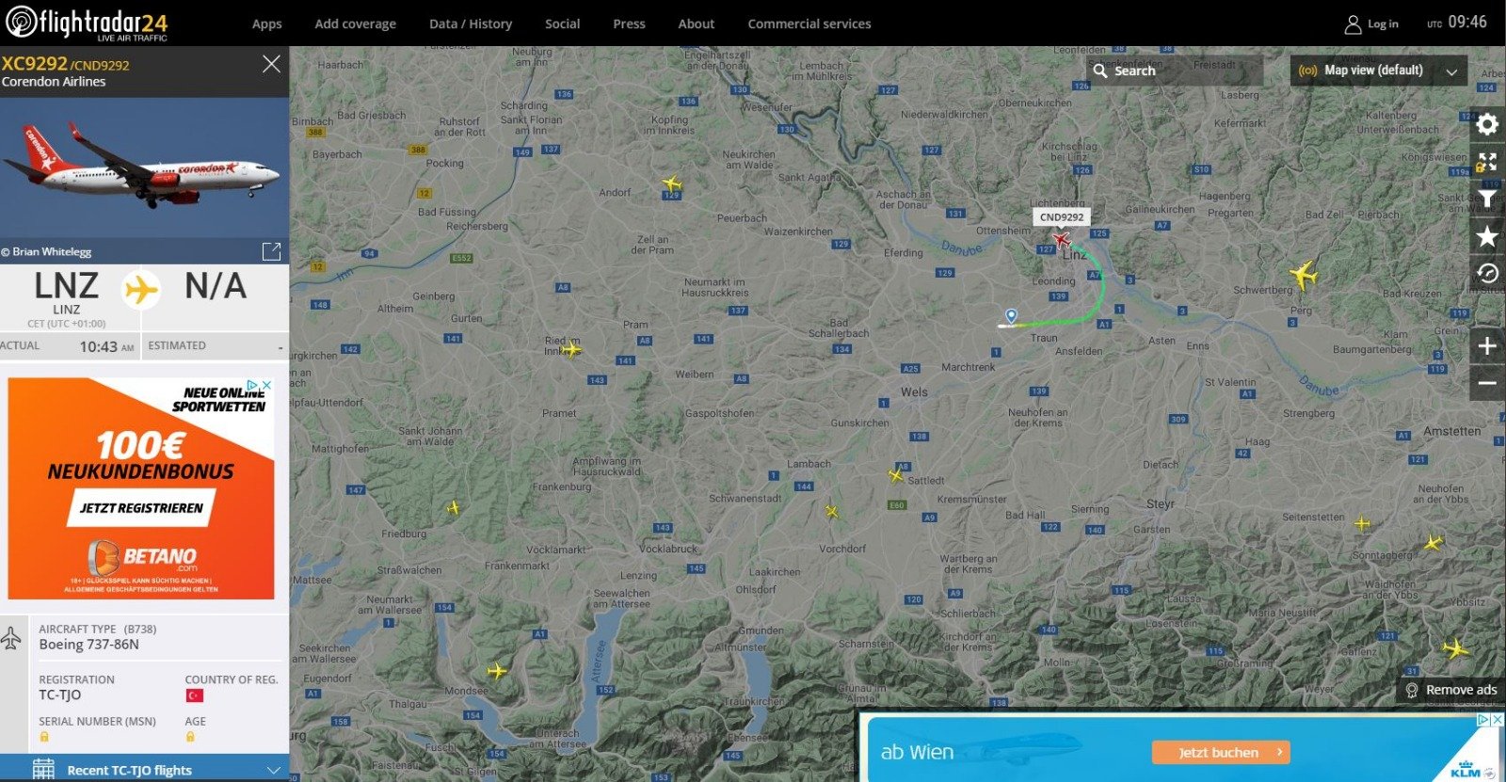Open the Apps menu
The image size is (1506, 782).
[x=266, y=24]
